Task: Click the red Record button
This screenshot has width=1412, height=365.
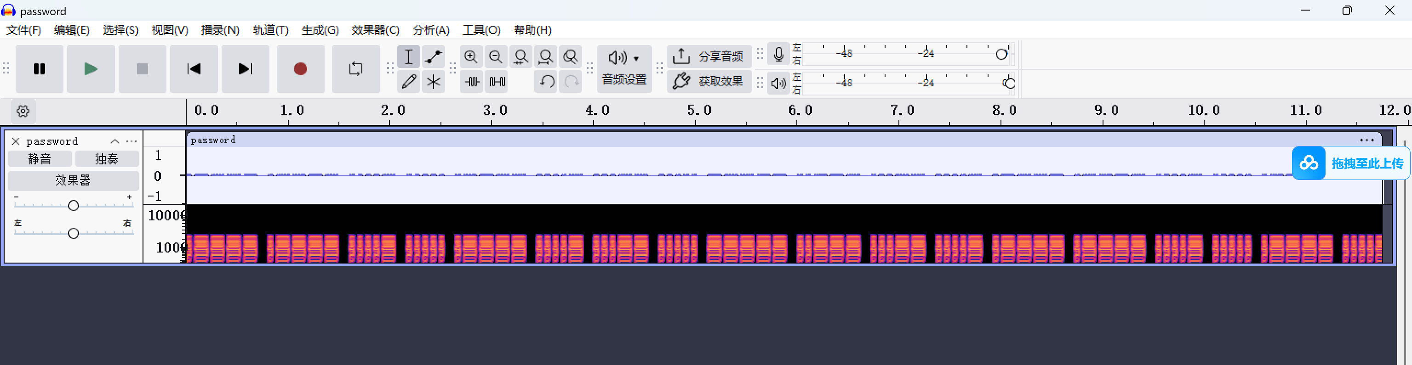Action: (x=300, y=69)
